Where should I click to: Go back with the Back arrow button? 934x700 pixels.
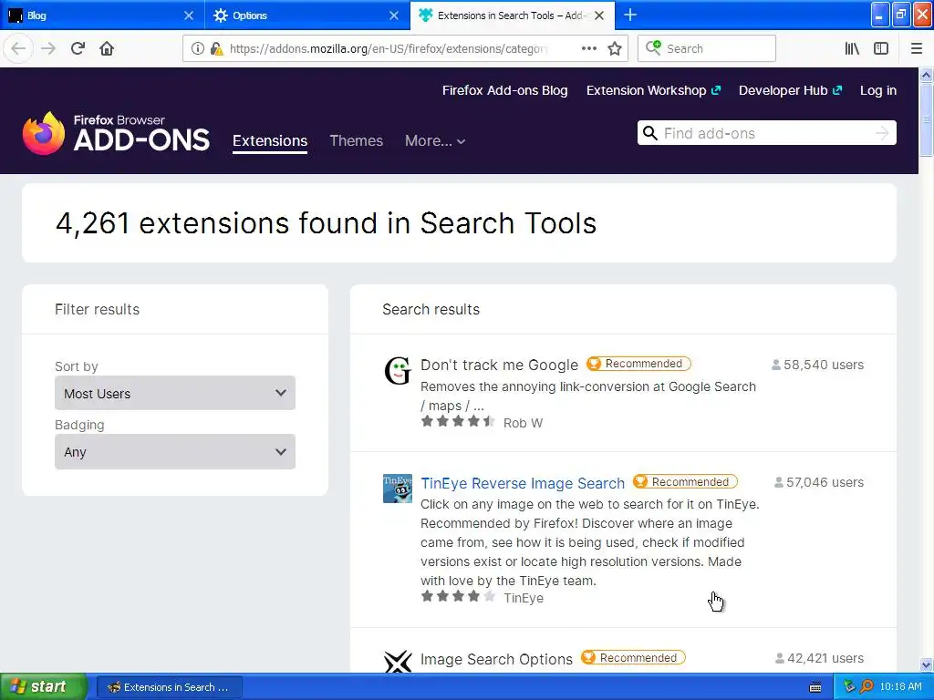(x=18, y=48)
